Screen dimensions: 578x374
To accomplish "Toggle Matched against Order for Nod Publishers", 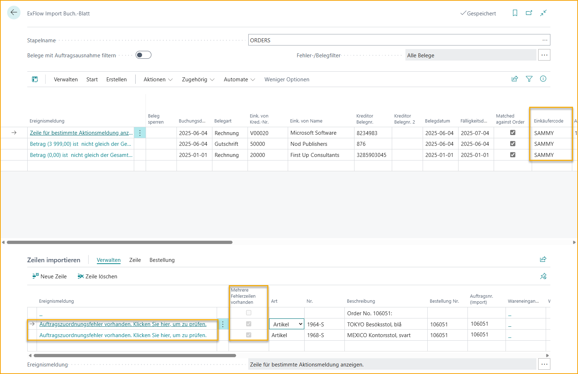I will (513, 144).
